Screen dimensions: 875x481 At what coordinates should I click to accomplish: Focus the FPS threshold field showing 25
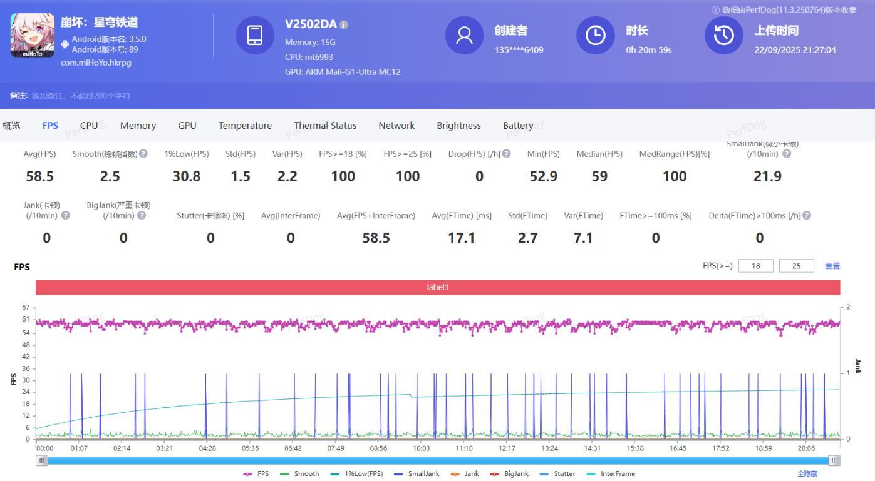(x=797, y=266)
